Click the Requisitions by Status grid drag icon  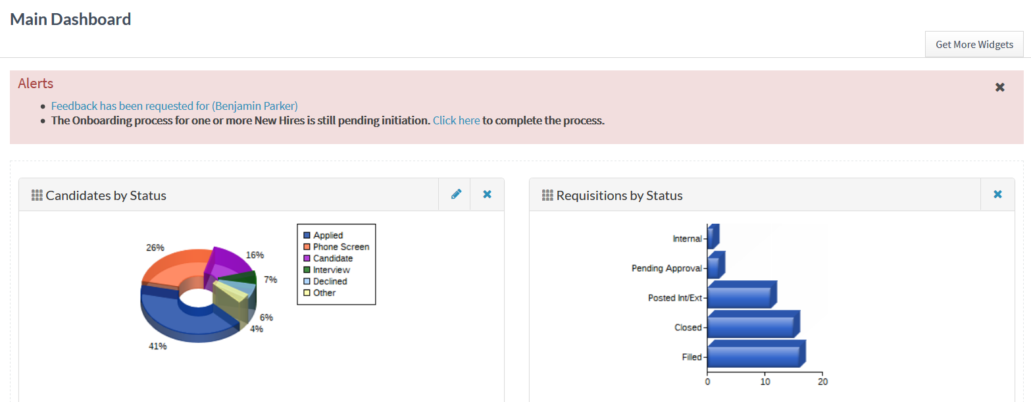click(x=547, y=195)
